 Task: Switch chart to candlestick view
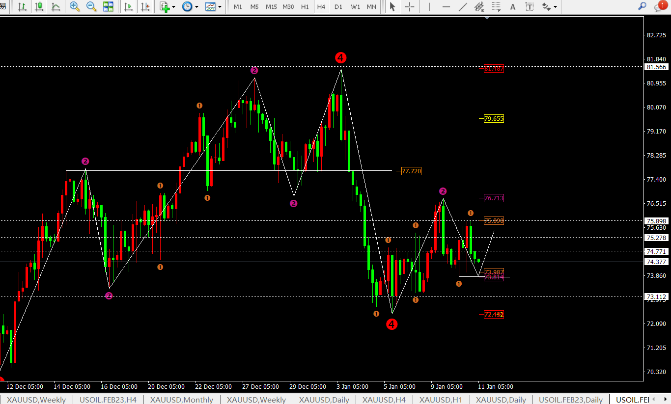pos(39,7)
